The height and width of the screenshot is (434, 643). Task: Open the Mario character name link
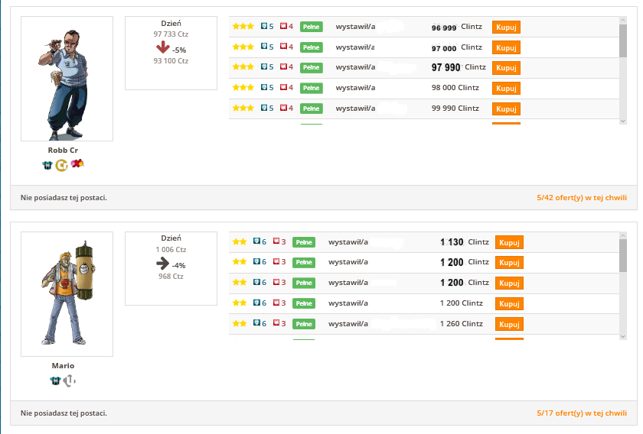pos(63,366)
